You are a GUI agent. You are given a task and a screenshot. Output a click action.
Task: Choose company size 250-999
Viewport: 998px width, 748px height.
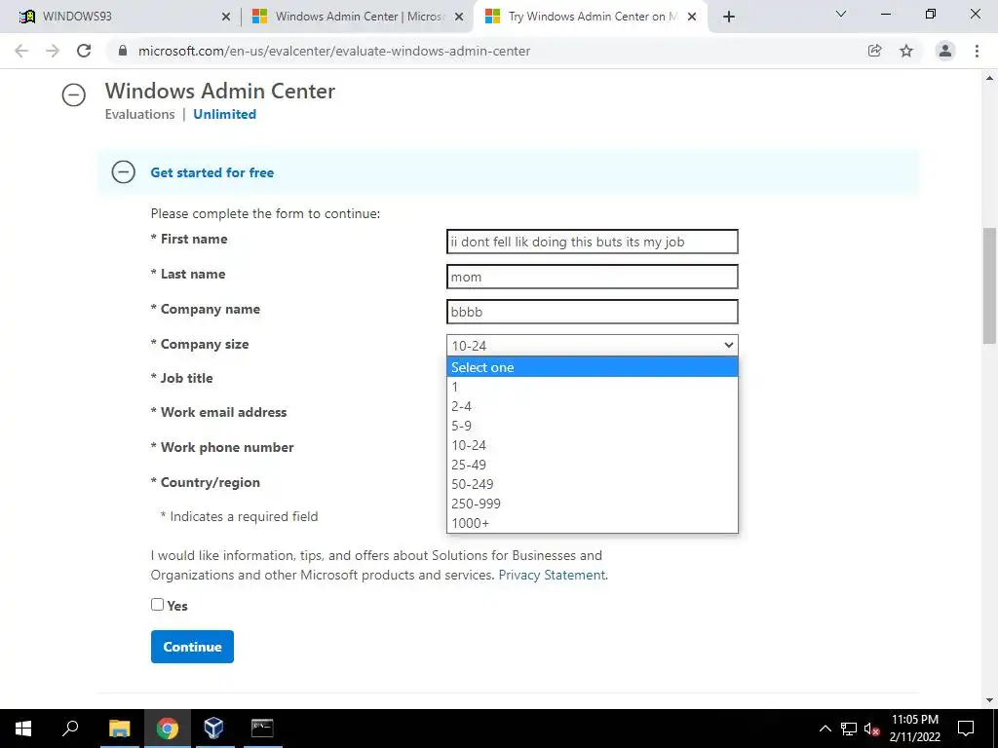[x=592, y=504]
